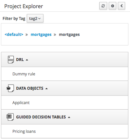Open the first blue mortgages breadcrumb link
This screenshot has width=130, height=139.
[x=41, y=35]
